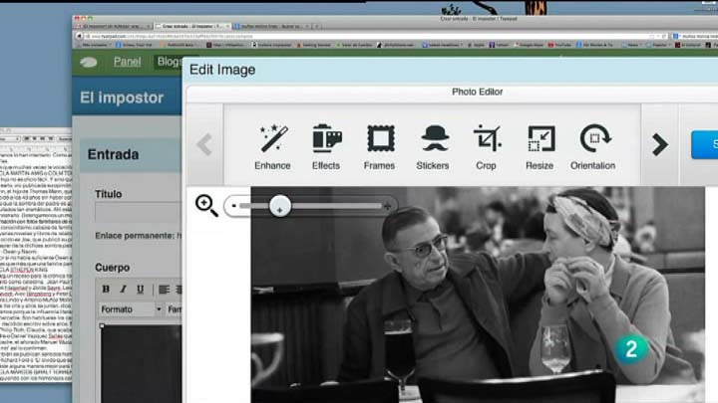Click the zoom magnifier icon
Viewport: 718px width, 403px height.
pyautogui.click(x=206, y=205)
